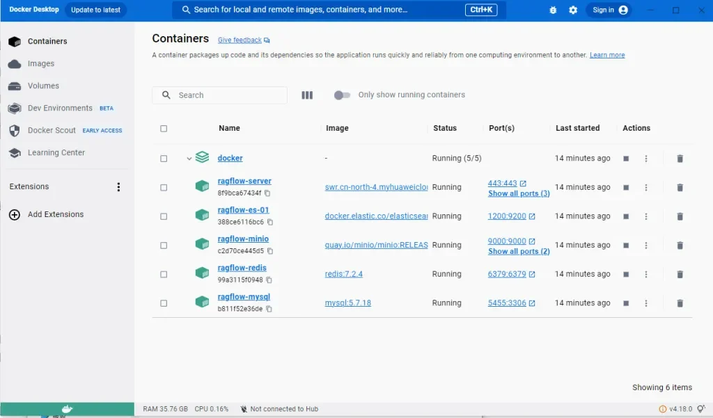Stop the docker compose stack
This screenshot has width=713, height=418.
click(x=626, y=159)
